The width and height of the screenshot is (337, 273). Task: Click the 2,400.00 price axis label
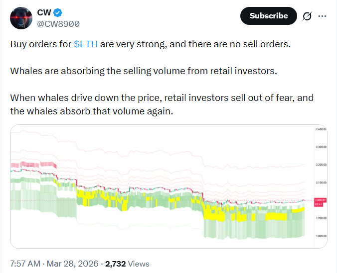tap(320, 129)
